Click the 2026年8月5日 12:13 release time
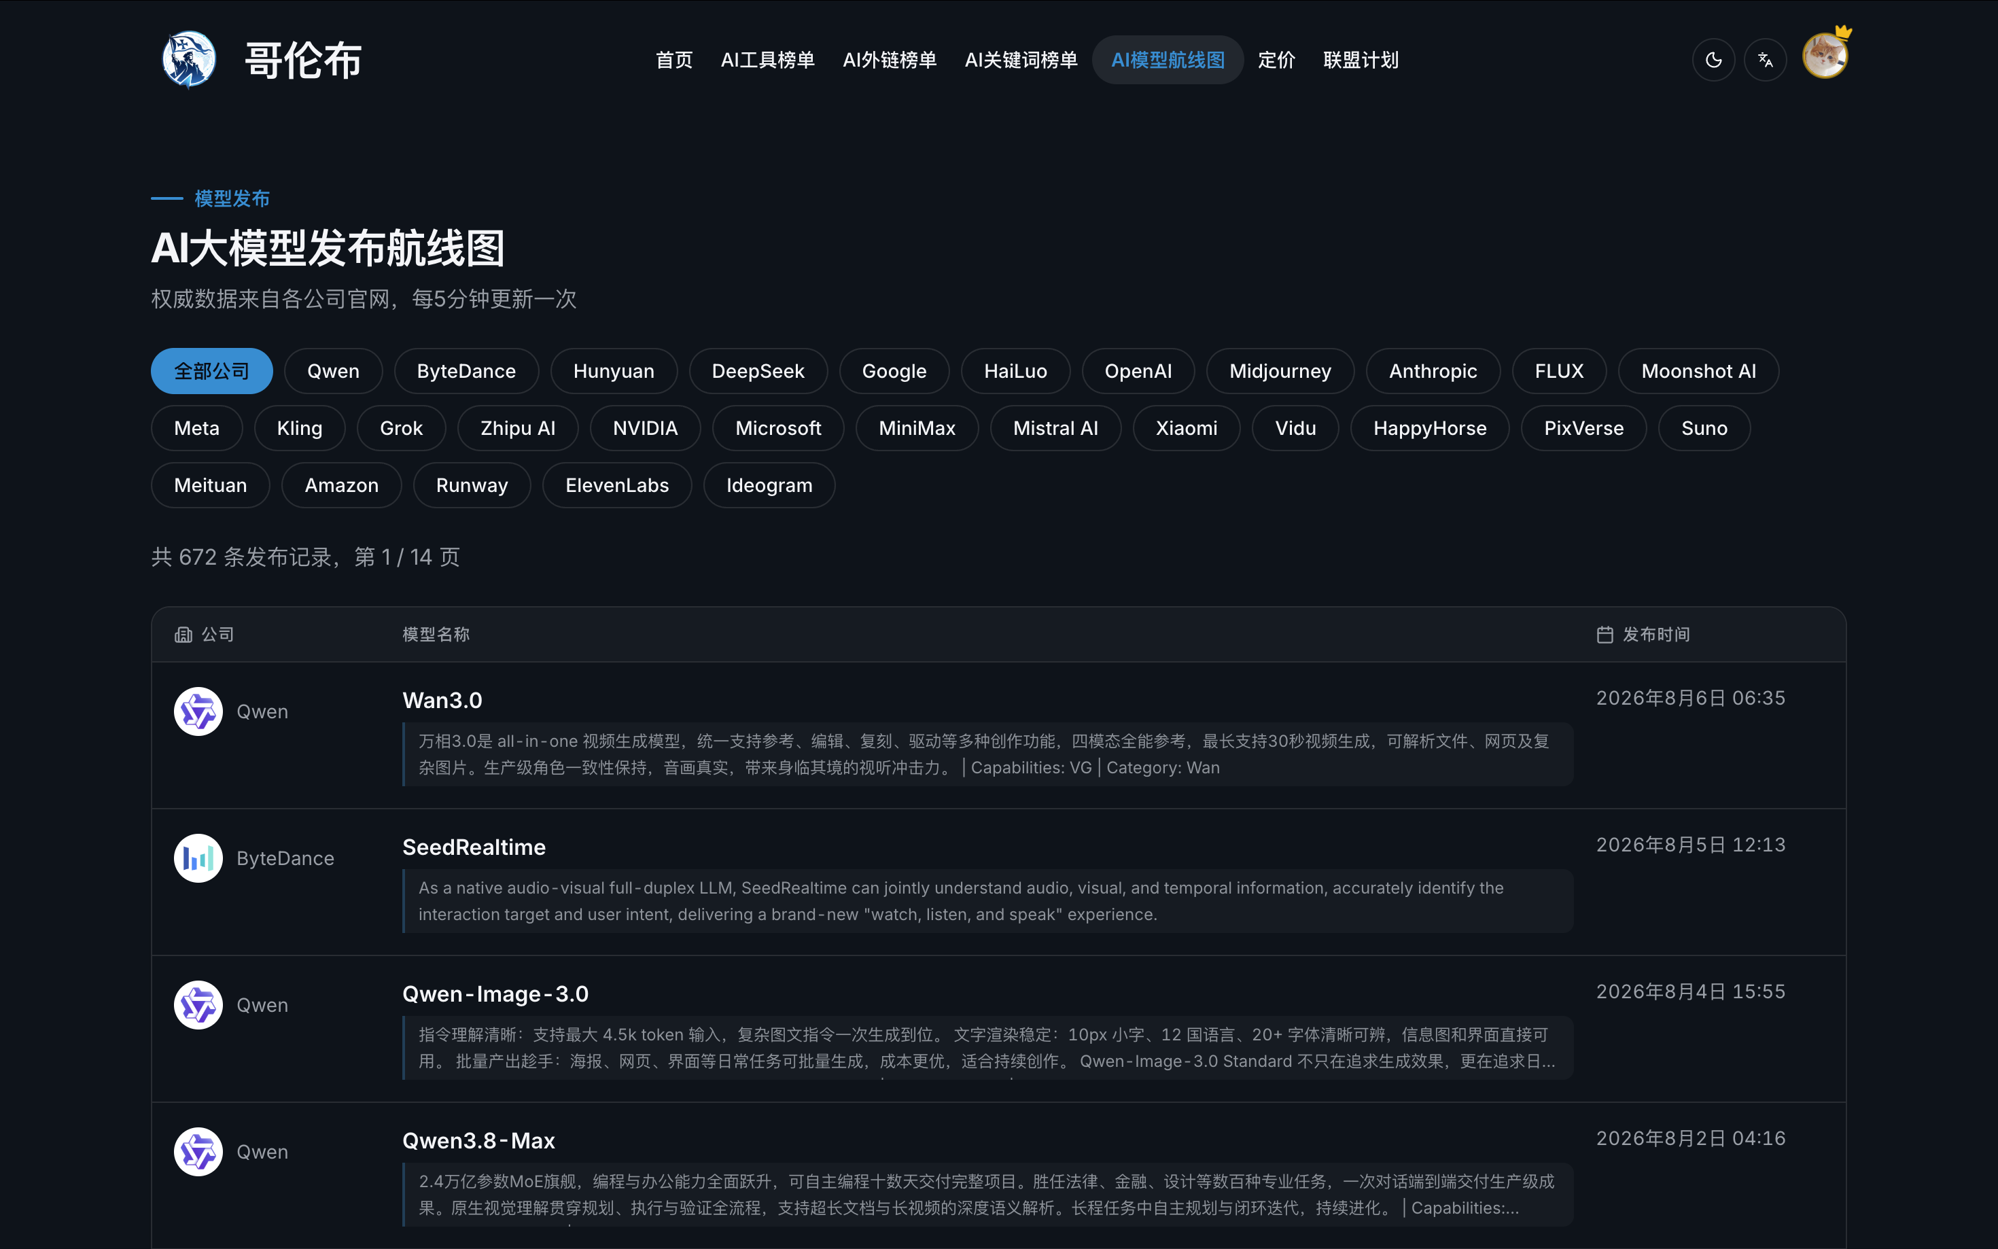This screenshot has height=1249, width=1998. coord(1691,845)
